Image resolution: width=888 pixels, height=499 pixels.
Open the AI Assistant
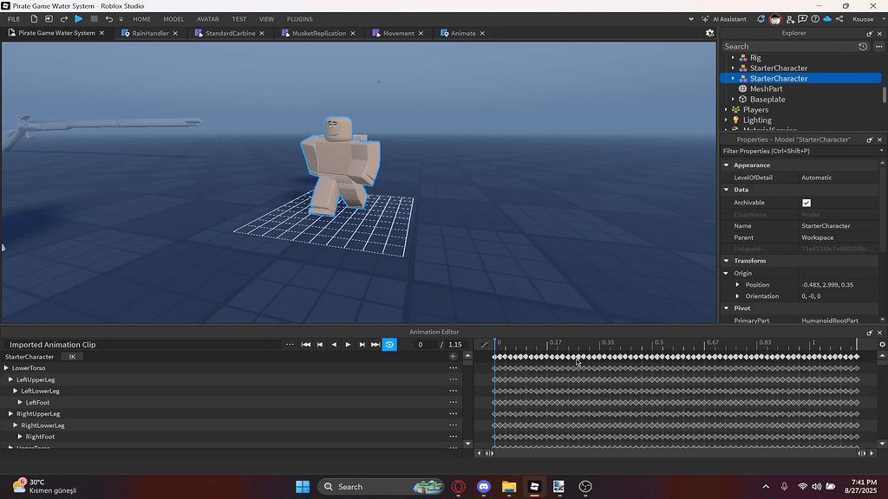[724, 19]
